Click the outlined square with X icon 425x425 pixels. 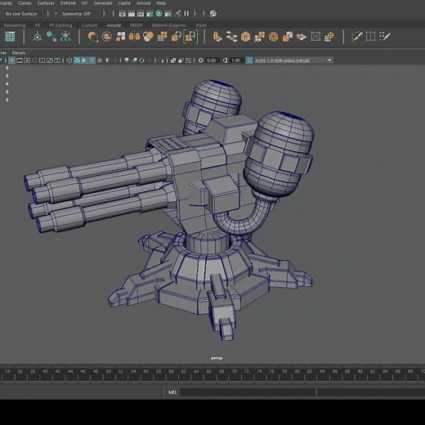[315, 36]
